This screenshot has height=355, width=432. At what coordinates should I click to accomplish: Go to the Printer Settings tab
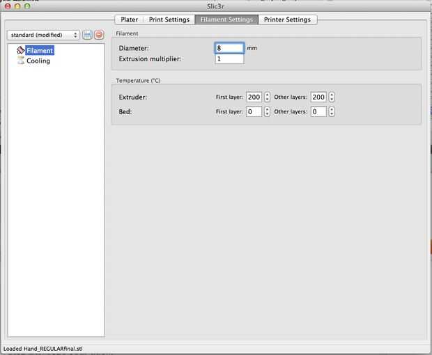pos(287,19)
